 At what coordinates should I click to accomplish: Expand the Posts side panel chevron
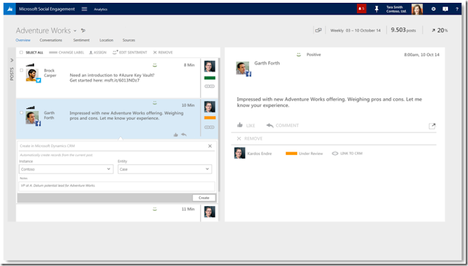click(12, 60)
